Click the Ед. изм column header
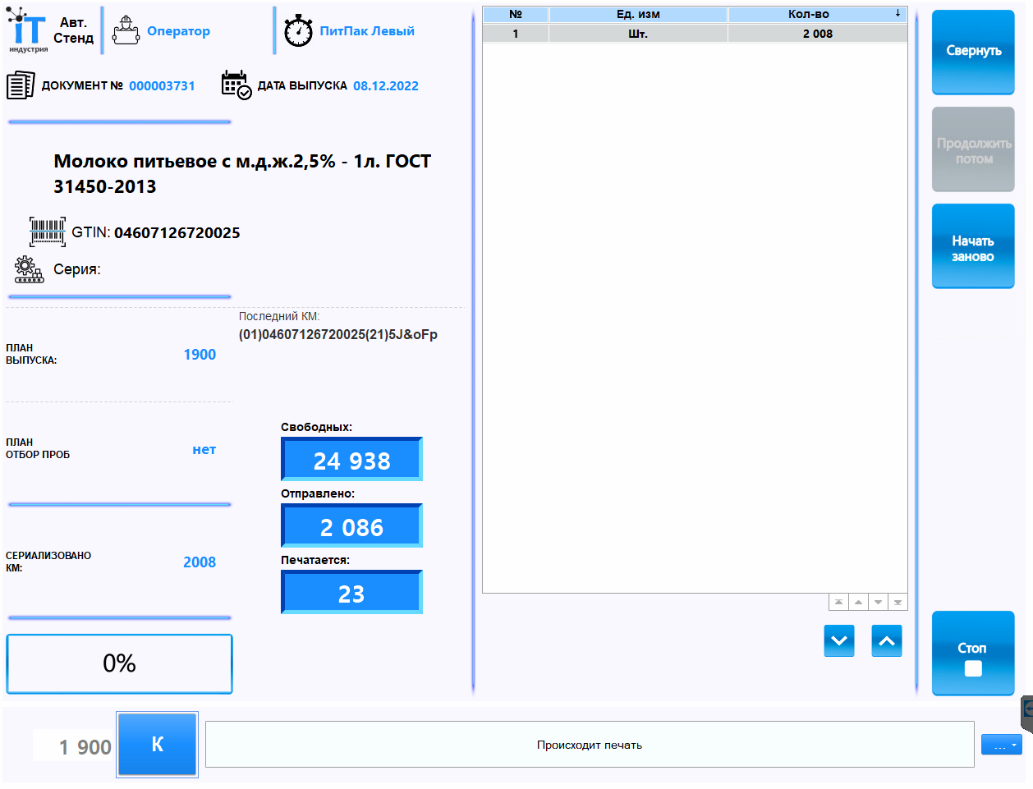The height and width of the screenshot is (789, 1033). coord(638,14)
